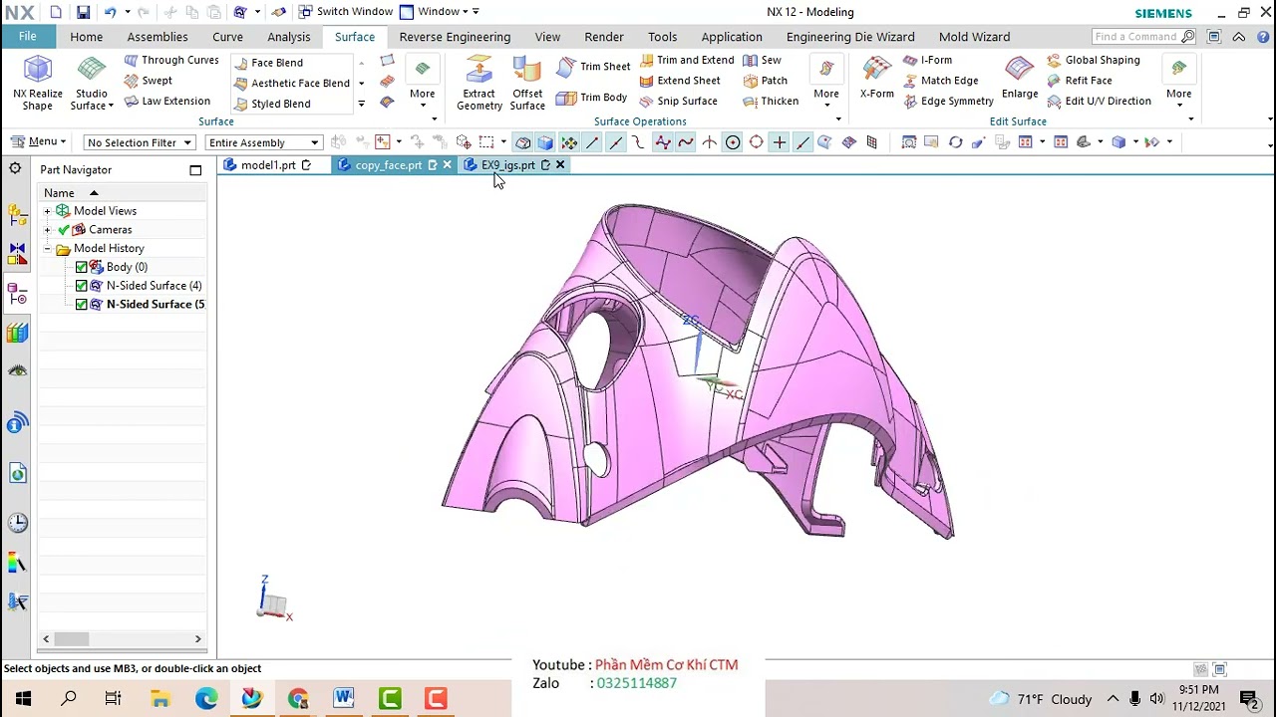The height and width of the screenshot is (717, 1276).
Task: Select the Extend Sheet command
Action: click(680, 81)
